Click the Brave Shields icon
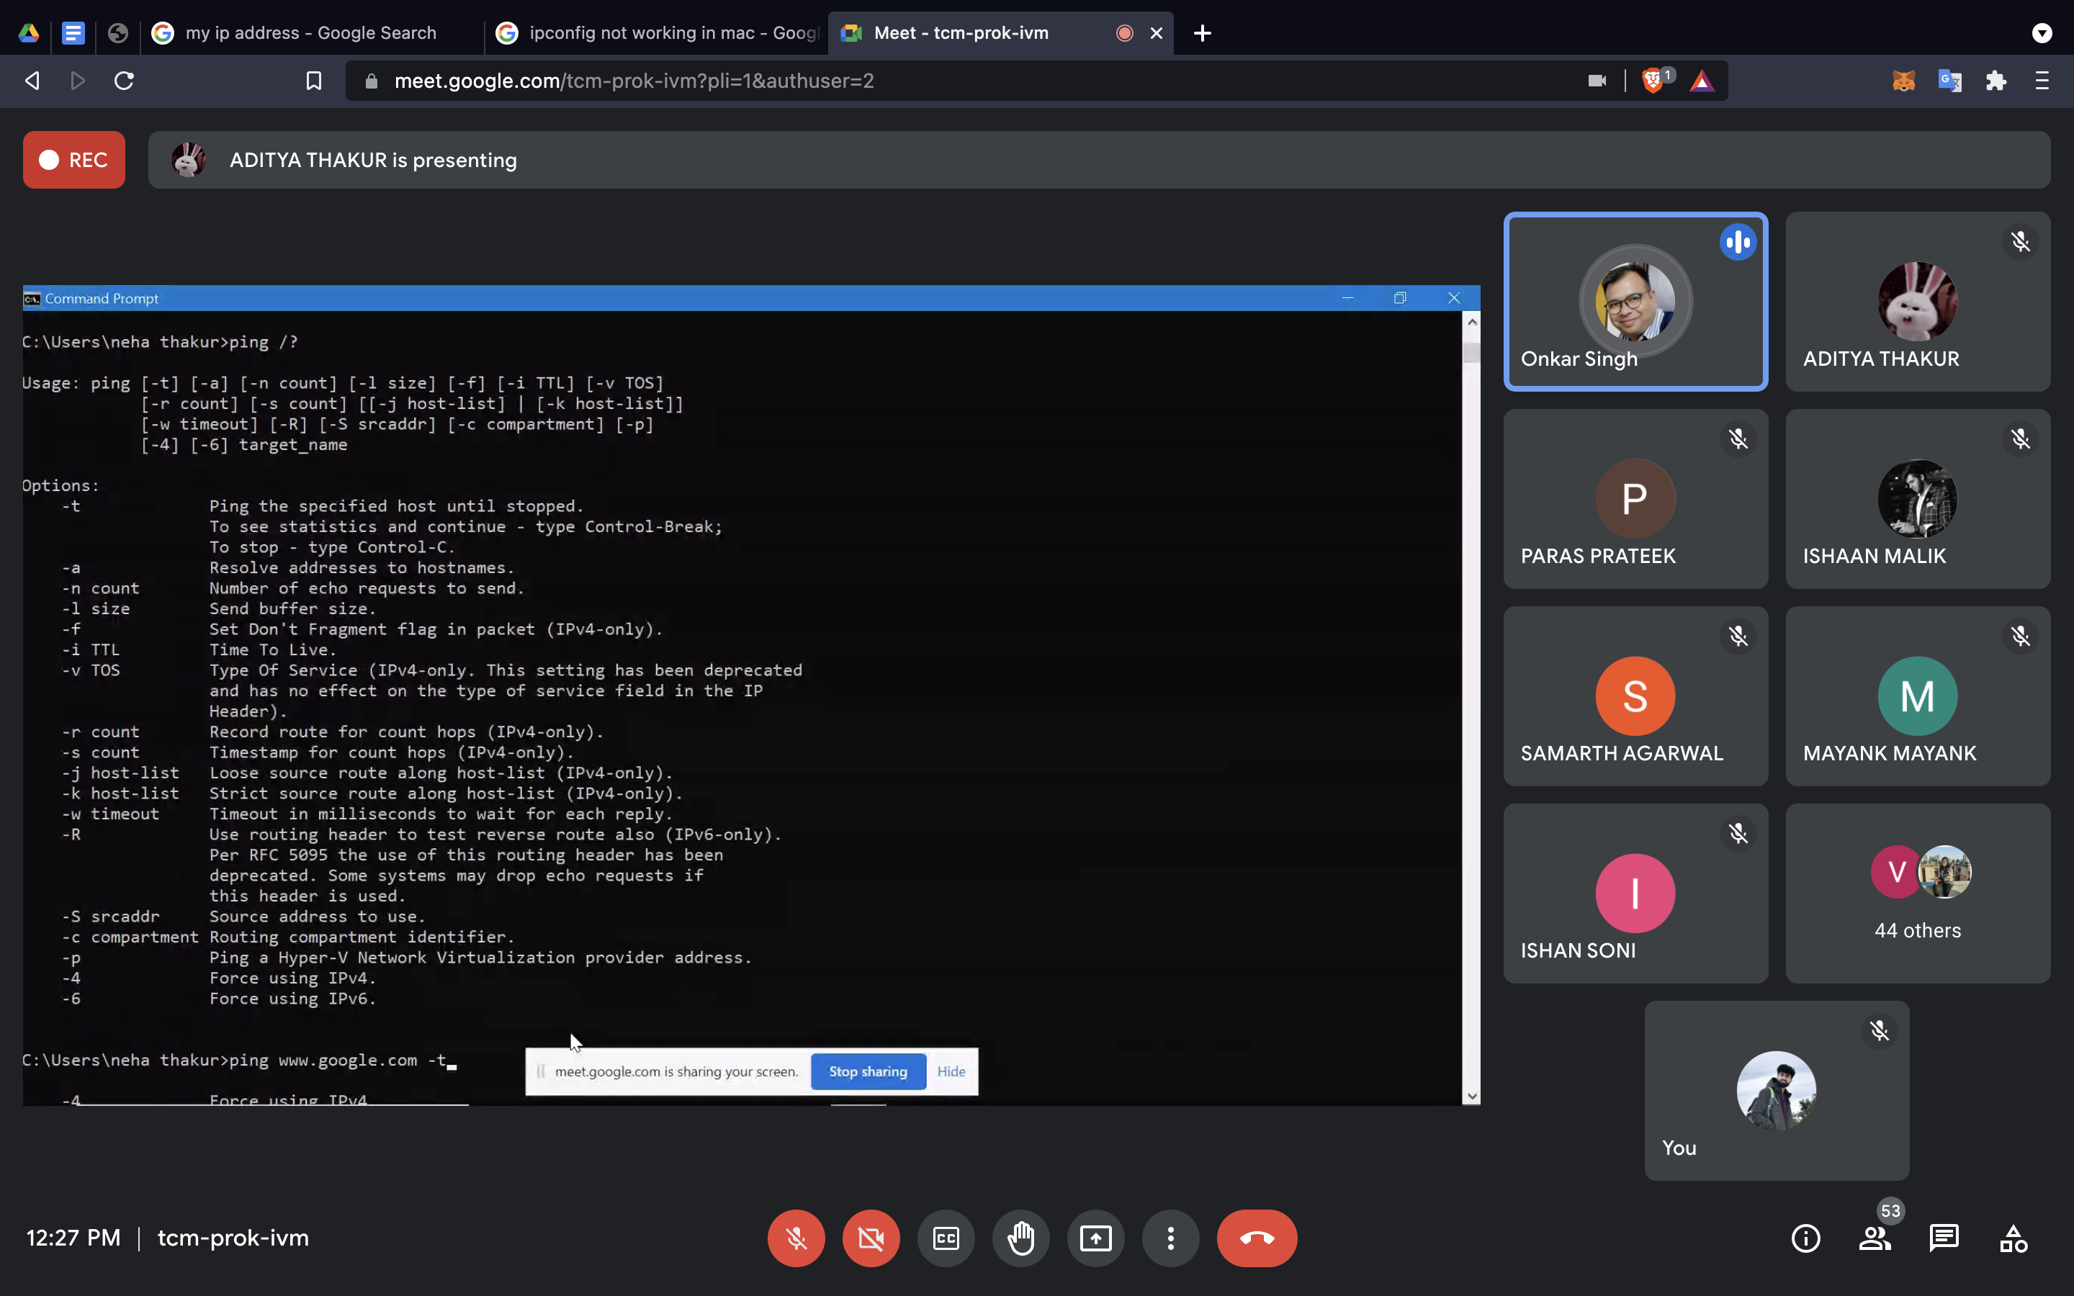2074x1296 pixels. point(1652,81)
